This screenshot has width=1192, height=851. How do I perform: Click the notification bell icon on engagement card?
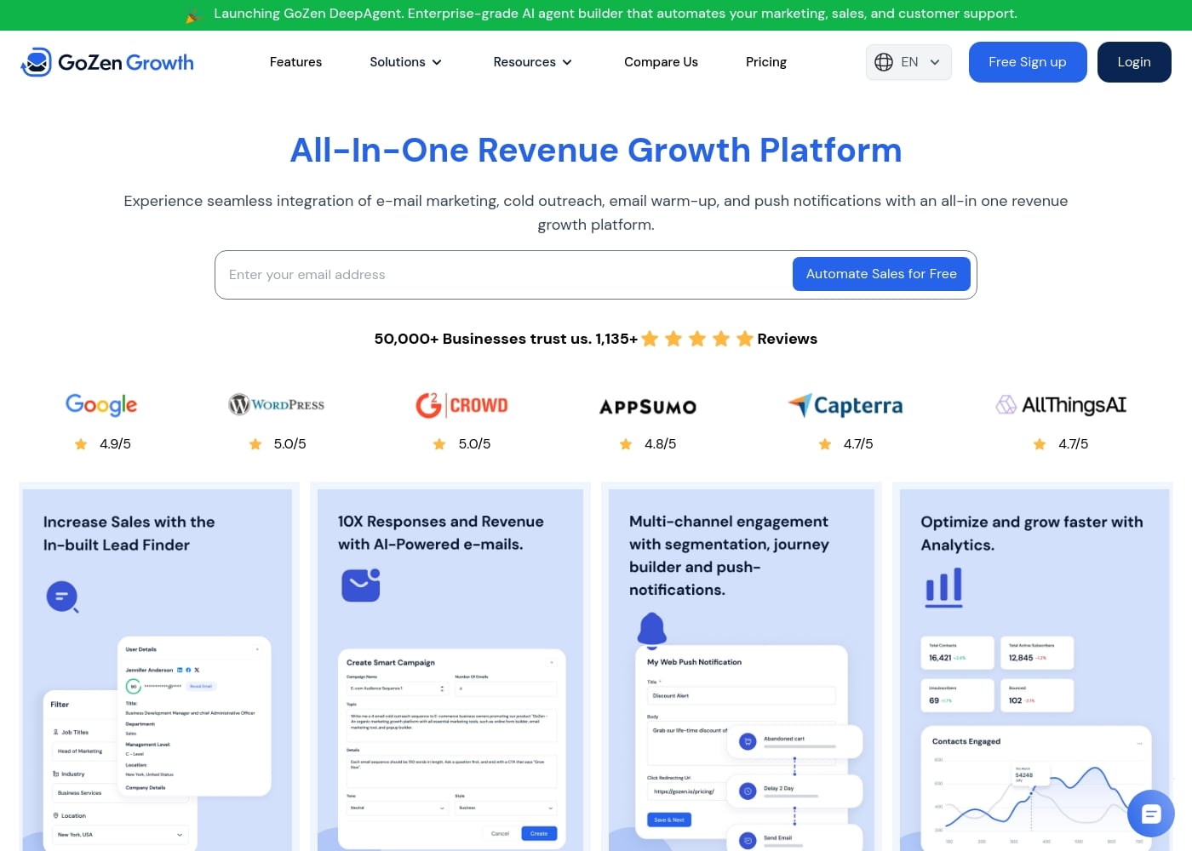point(652,629)
